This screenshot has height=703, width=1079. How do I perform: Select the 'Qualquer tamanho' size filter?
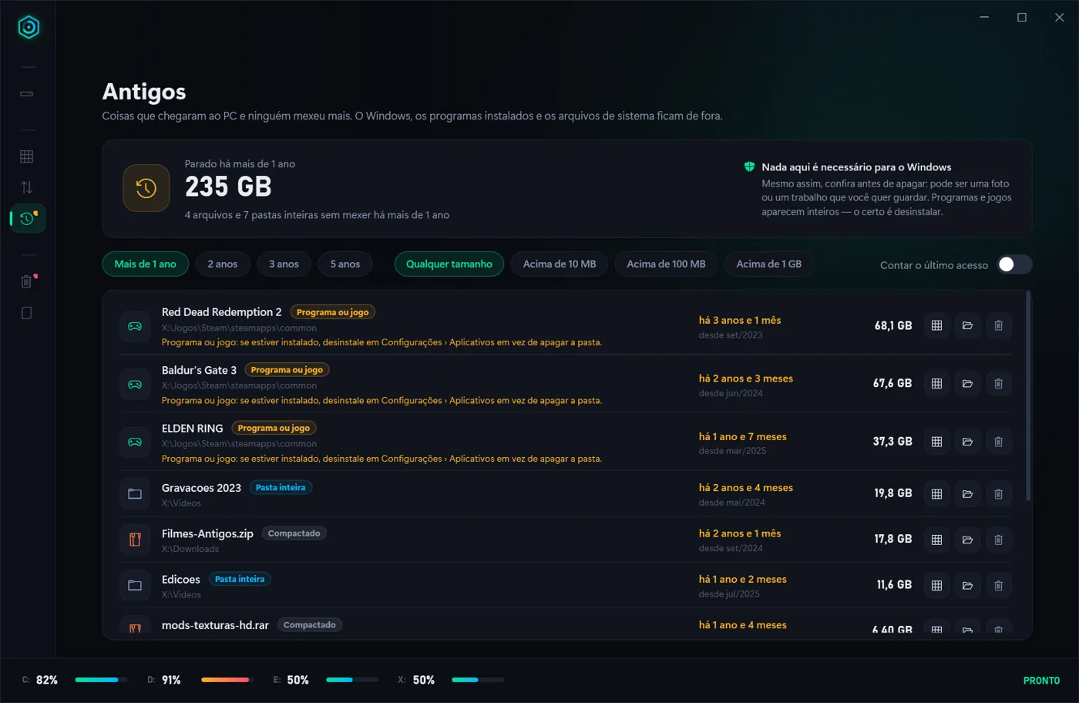[449, 264]
